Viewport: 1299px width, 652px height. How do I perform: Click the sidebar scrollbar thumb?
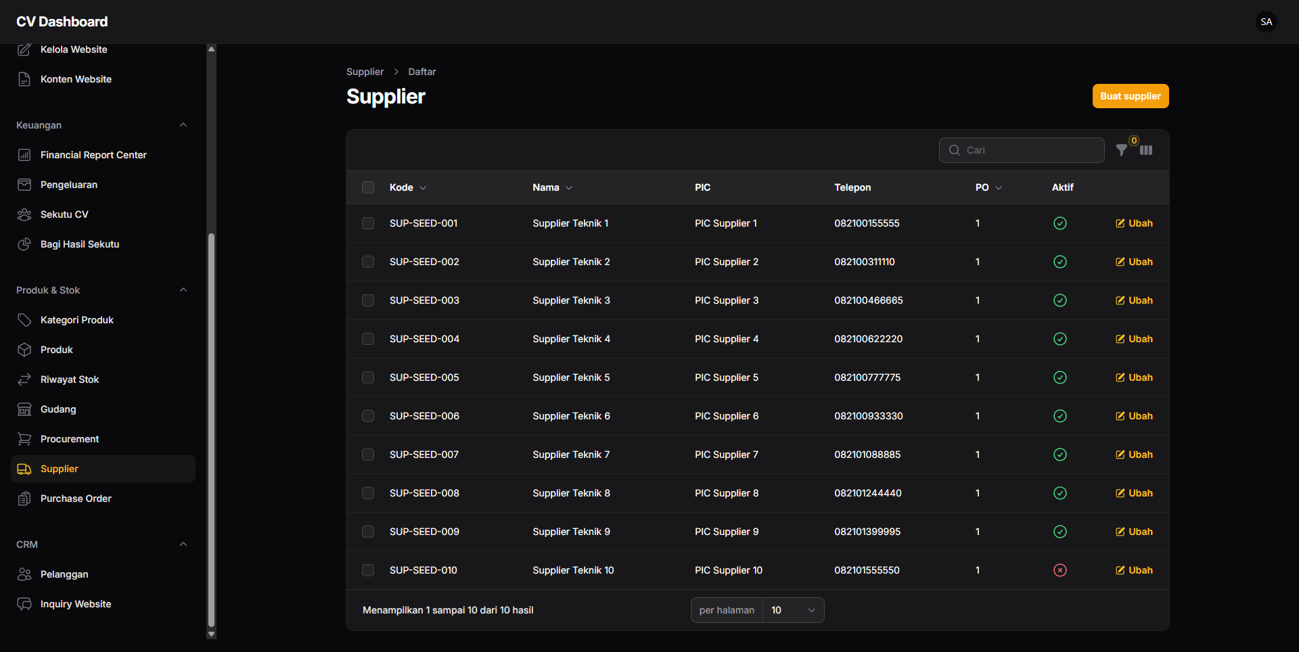tap(211, 430)
